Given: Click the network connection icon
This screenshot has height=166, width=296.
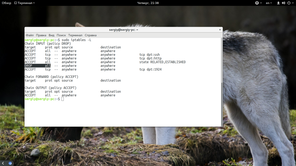Looking at the screenshot, I should point(278,3).
